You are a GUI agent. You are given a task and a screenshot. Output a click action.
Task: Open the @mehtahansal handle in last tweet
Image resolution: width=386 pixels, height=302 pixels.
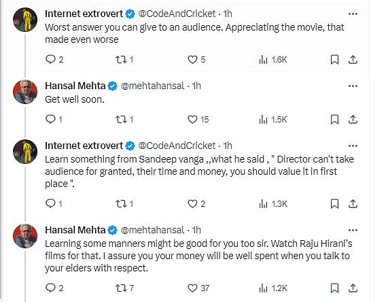(x=152, y=230)
